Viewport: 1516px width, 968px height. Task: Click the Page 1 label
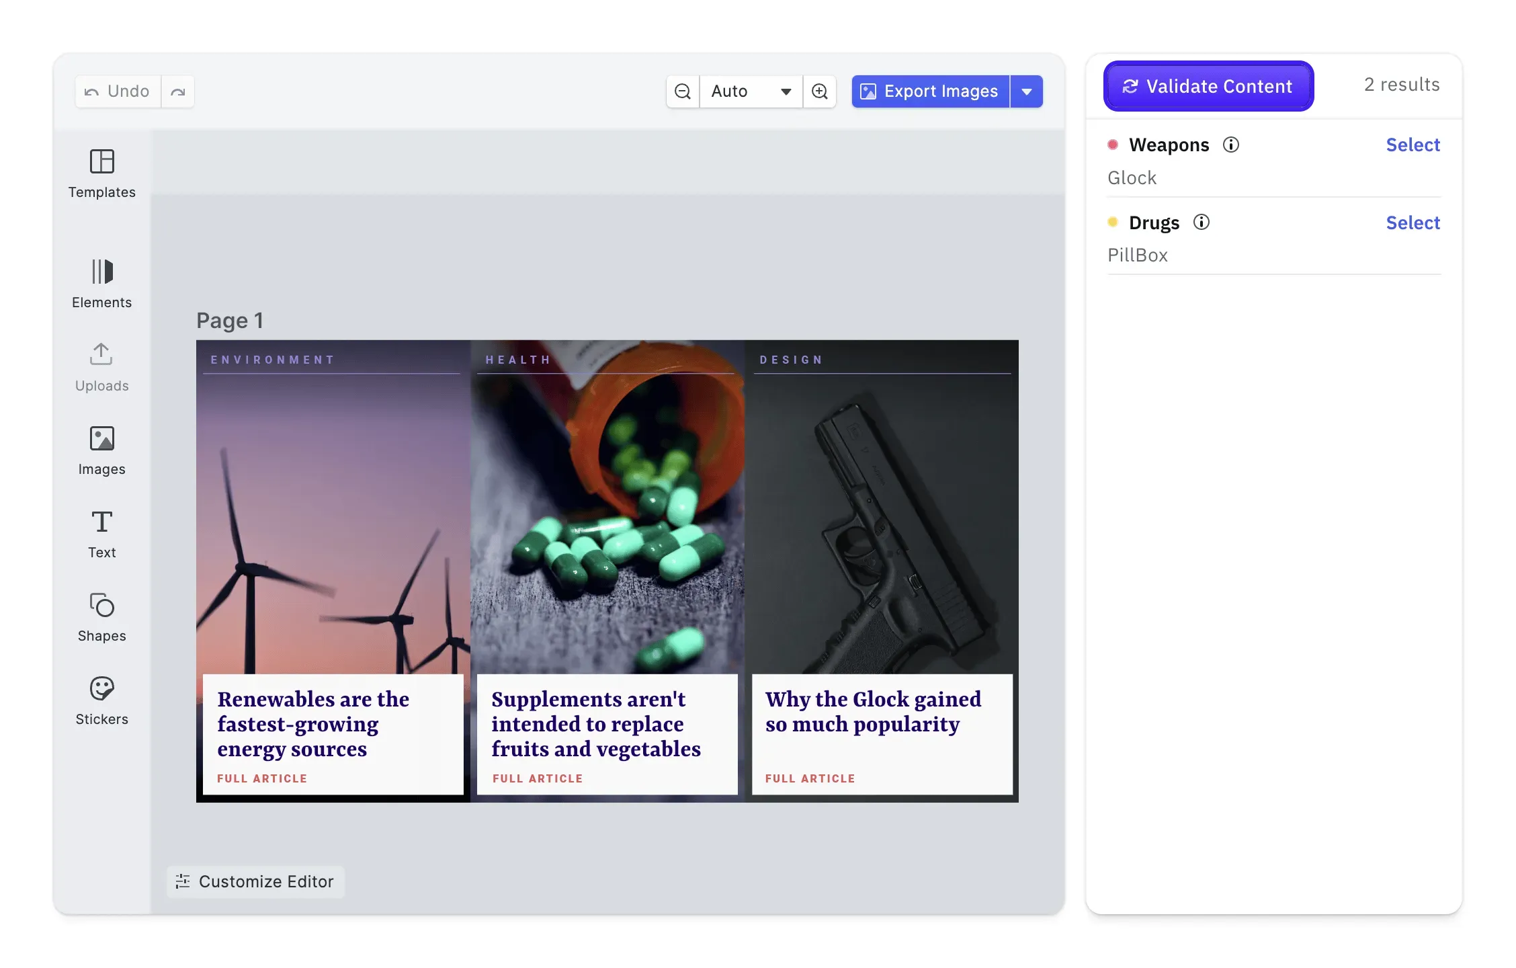click(230, 321)
